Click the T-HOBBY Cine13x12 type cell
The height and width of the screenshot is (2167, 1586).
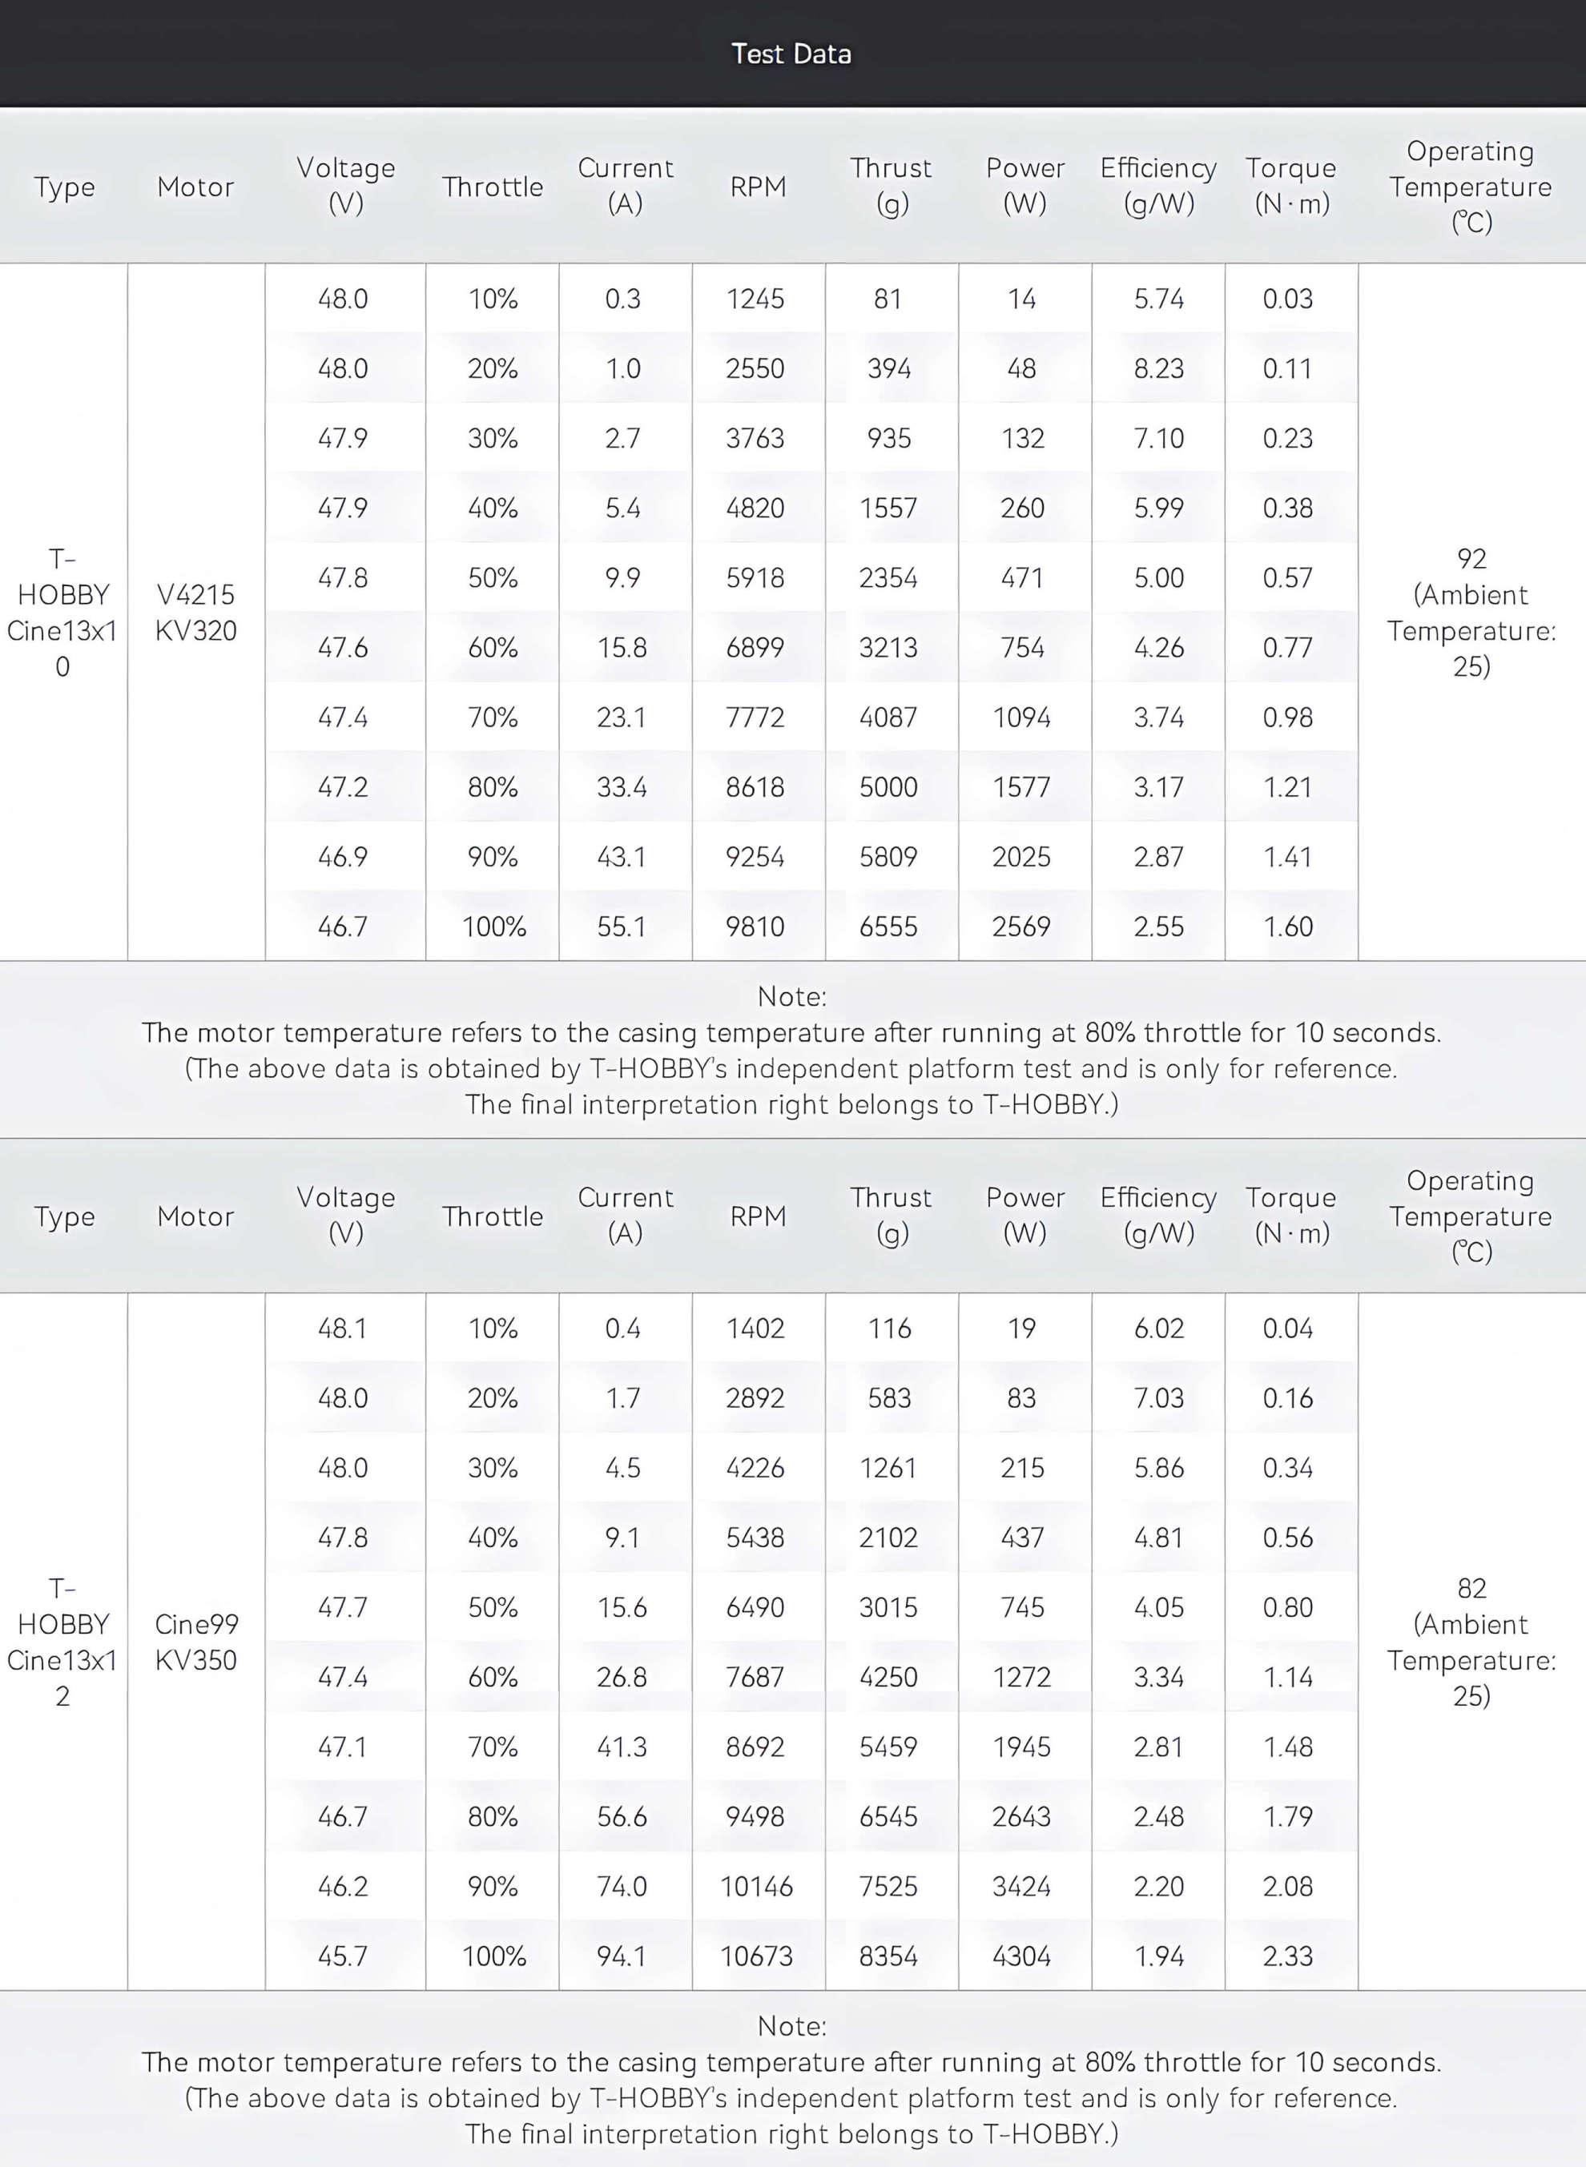point(63,1641)
